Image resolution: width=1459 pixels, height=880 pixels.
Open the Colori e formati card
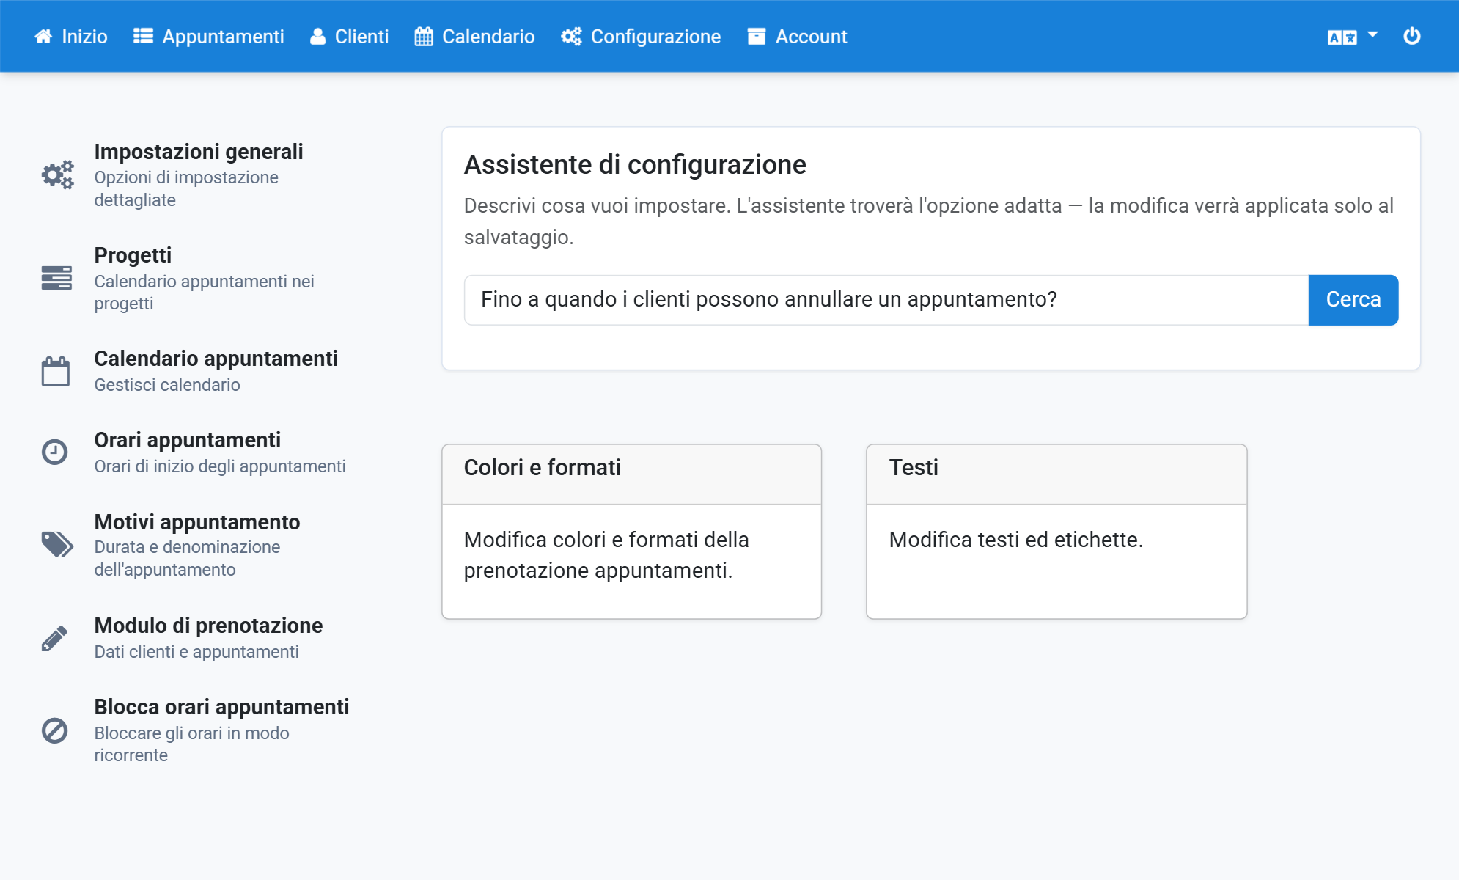tap(631, 531)
